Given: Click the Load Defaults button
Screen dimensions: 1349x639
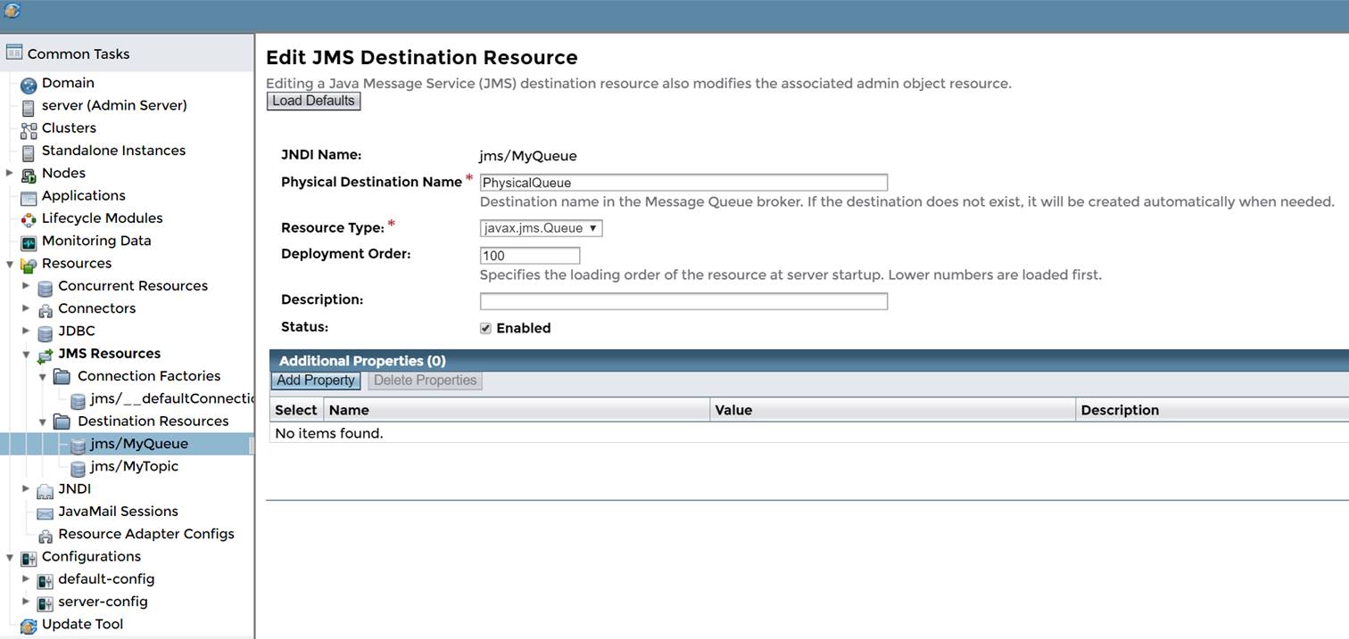Looking at the screenshot, I should click(x=312, y=101).
